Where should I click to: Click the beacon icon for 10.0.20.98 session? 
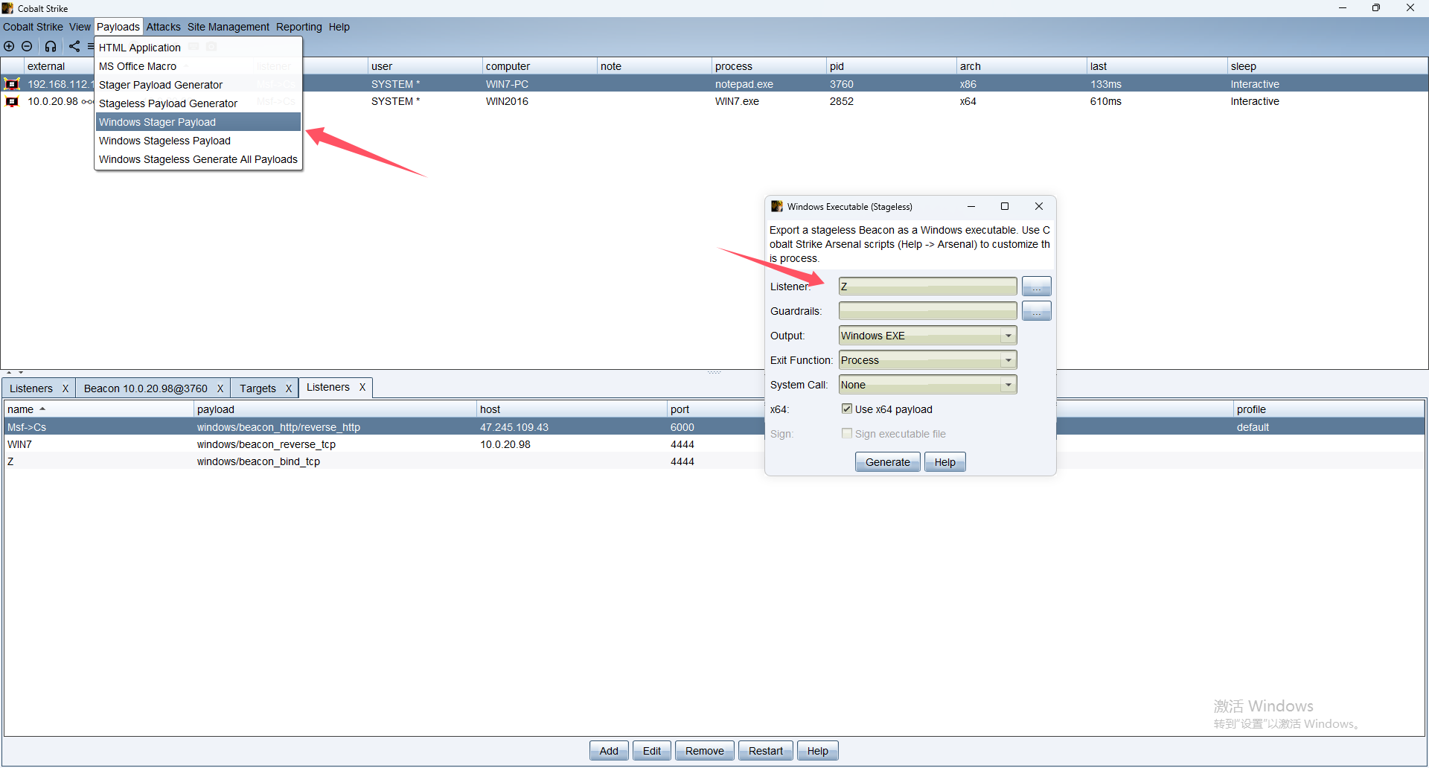tap(12, 101)
